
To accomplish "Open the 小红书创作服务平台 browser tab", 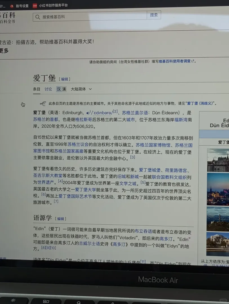I will [50, 5].
